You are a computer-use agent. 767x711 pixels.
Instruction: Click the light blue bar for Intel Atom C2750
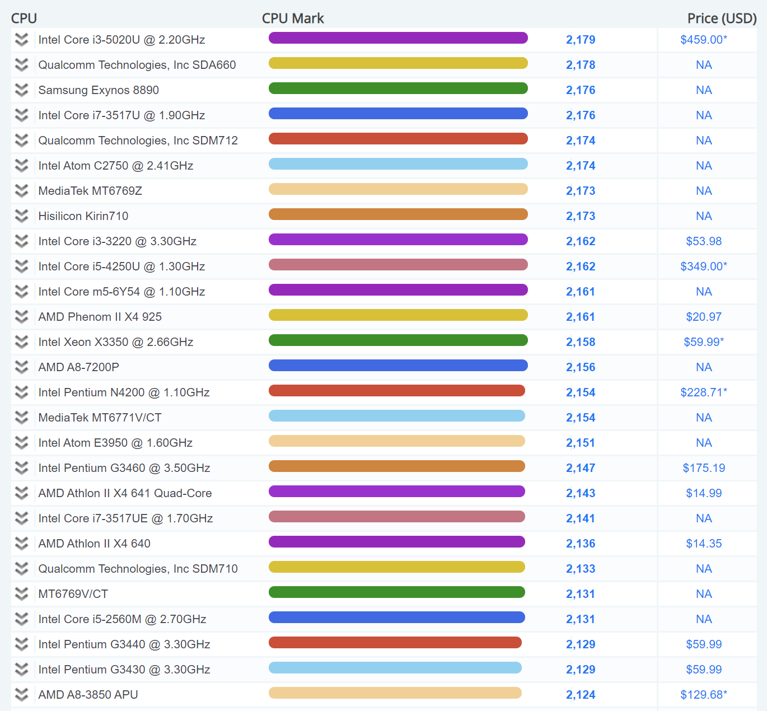[398, 164]
